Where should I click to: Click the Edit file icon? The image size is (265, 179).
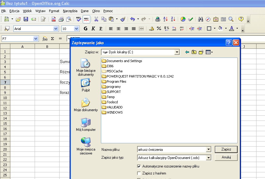(43, 19)
